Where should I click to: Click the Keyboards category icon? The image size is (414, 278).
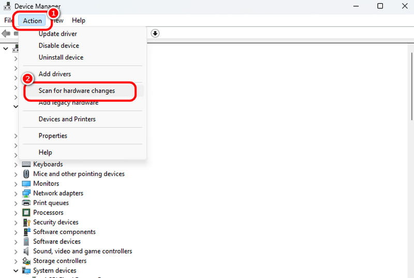click(26, 164)
